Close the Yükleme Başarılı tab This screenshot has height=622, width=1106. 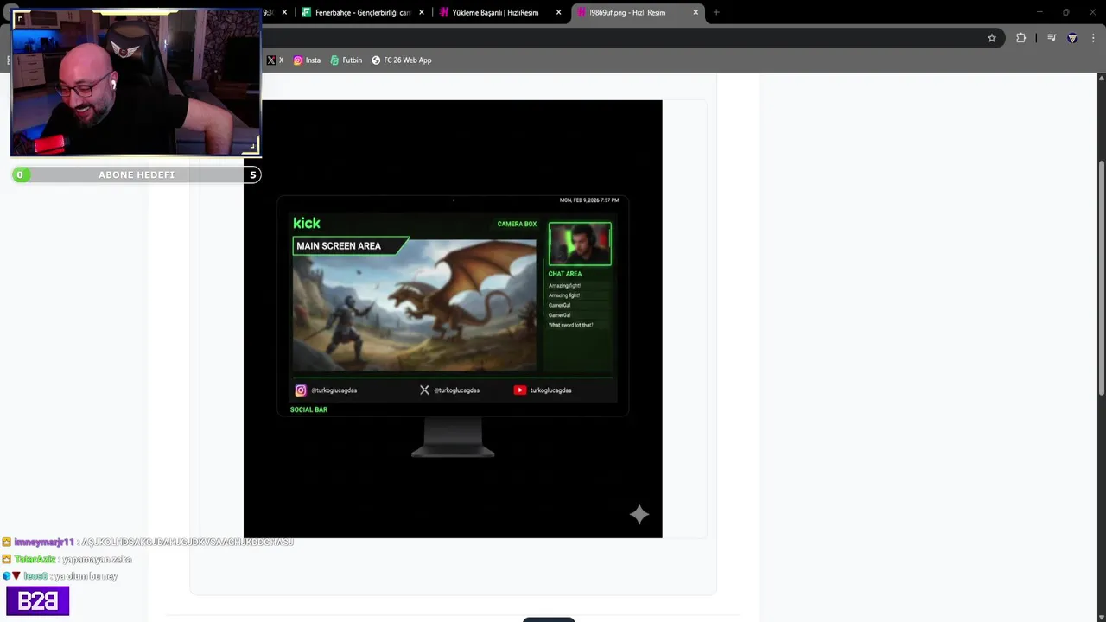(x=558, y=12)
